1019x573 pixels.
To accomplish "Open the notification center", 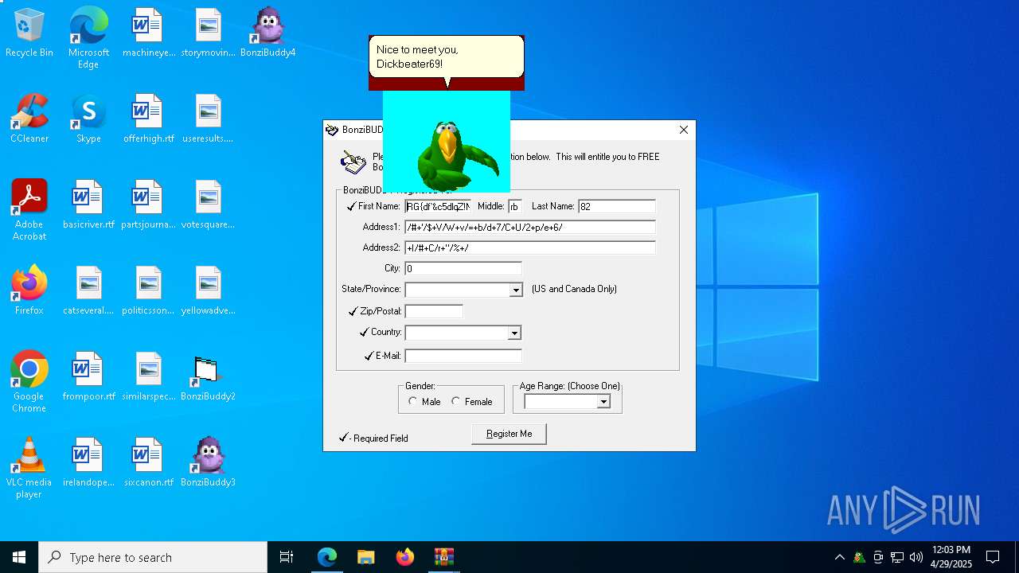I will pyautogui.click(x=993, y=557).
